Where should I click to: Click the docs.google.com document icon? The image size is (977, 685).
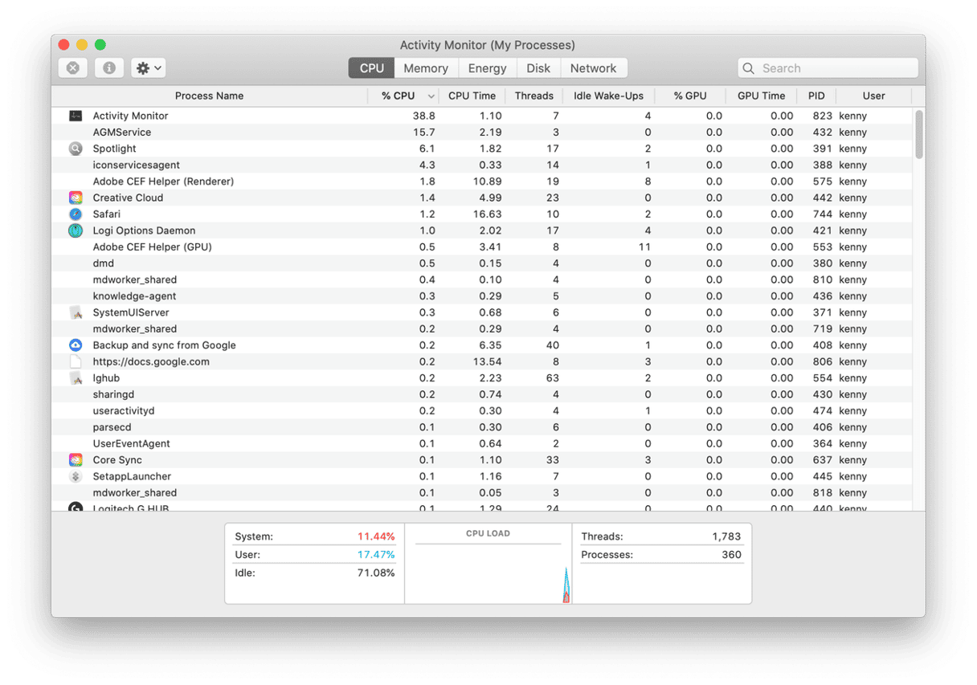tap(76, 361)
